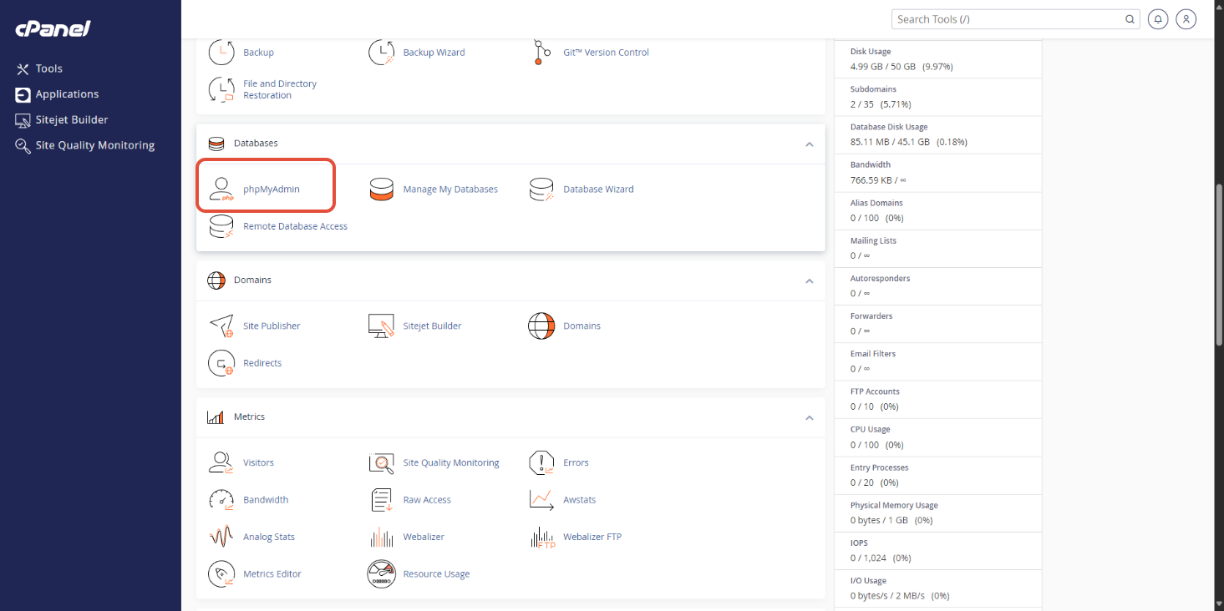1224x611 pixels.
Task: Open the Manage My Databases icon
Action: pyautogui.click(x=382, y=189)
